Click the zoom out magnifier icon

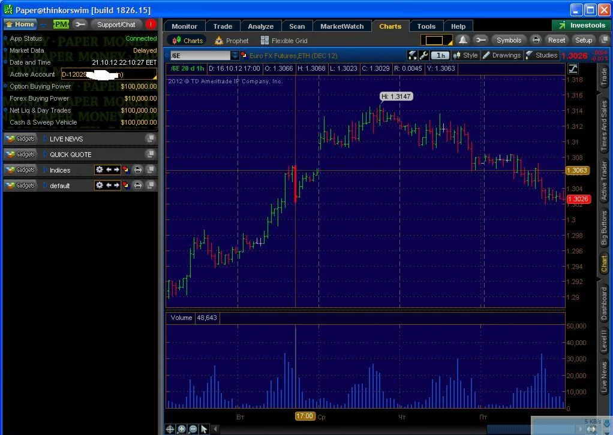click(193, 429)
